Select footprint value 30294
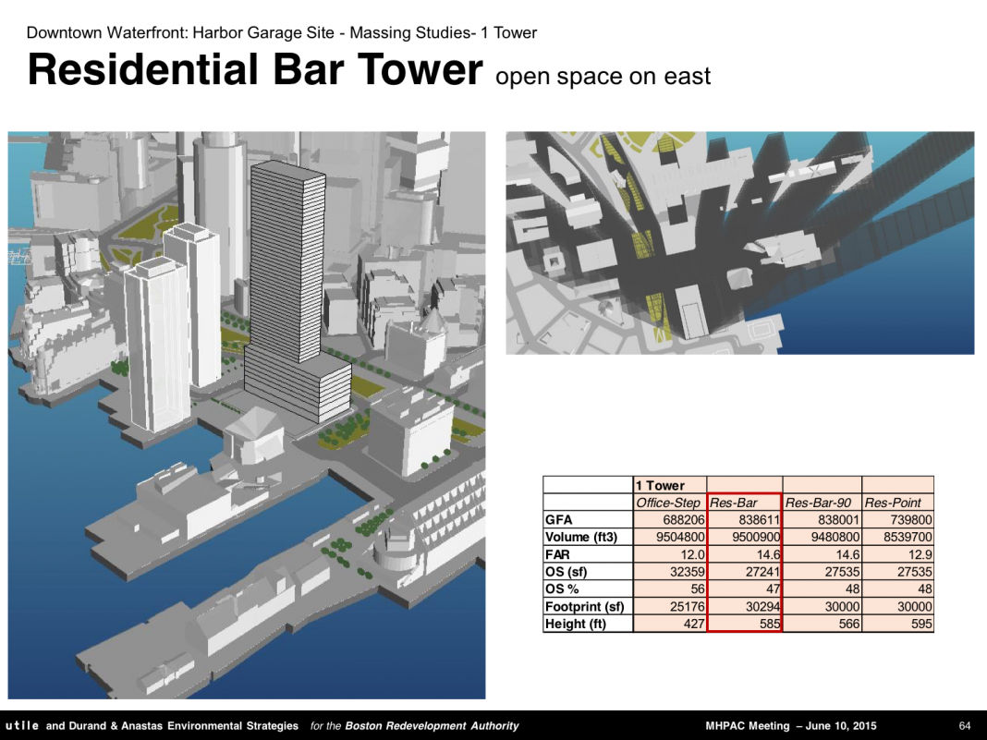This screenshot has height=740, width=987. pyautogui.click(x=762, y=607)
